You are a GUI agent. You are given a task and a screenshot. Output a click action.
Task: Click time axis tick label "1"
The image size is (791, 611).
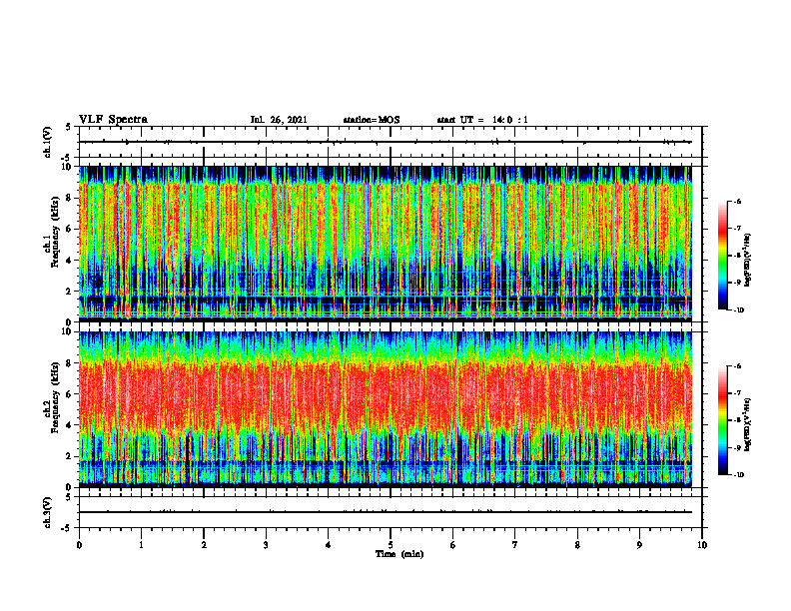pyautogui.click(x=141, y=545)
